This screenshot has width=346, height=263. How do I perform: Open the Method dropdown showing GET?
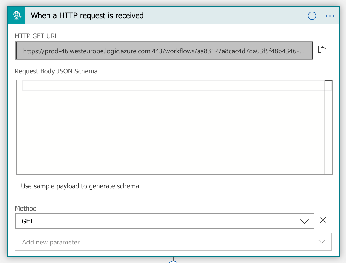click(165, 221)
